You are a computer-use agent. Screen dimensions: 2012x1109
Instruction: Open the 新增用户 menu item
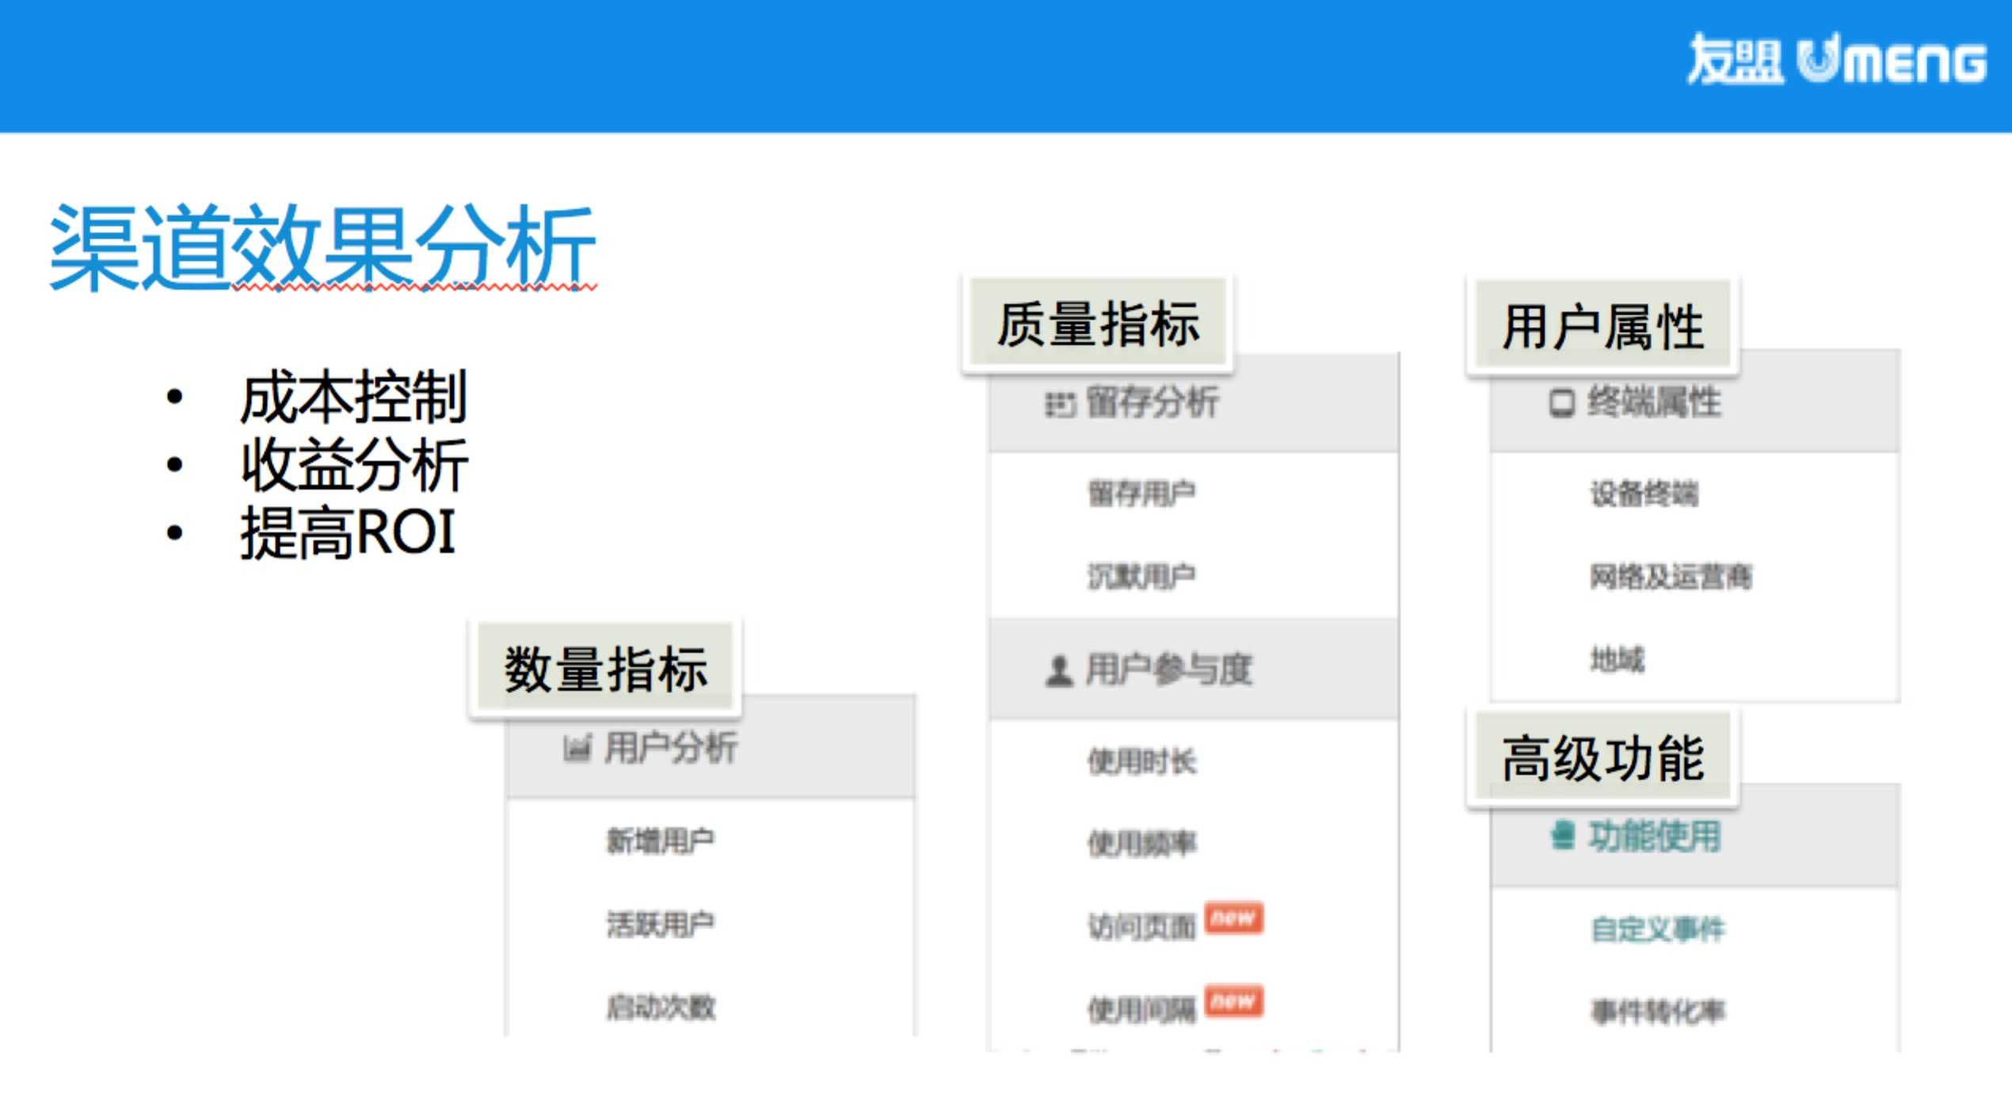(660, 841)
